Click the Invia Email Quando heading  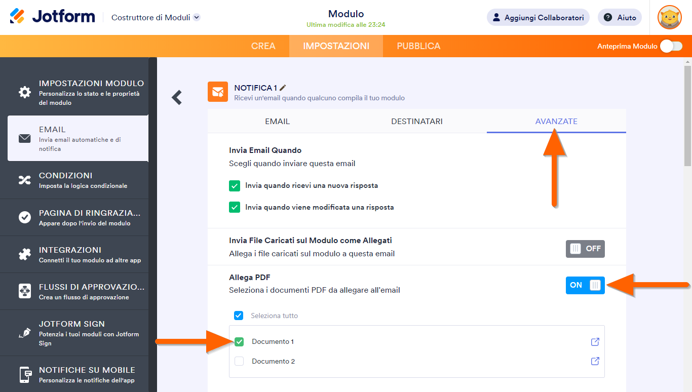point(265,150)
